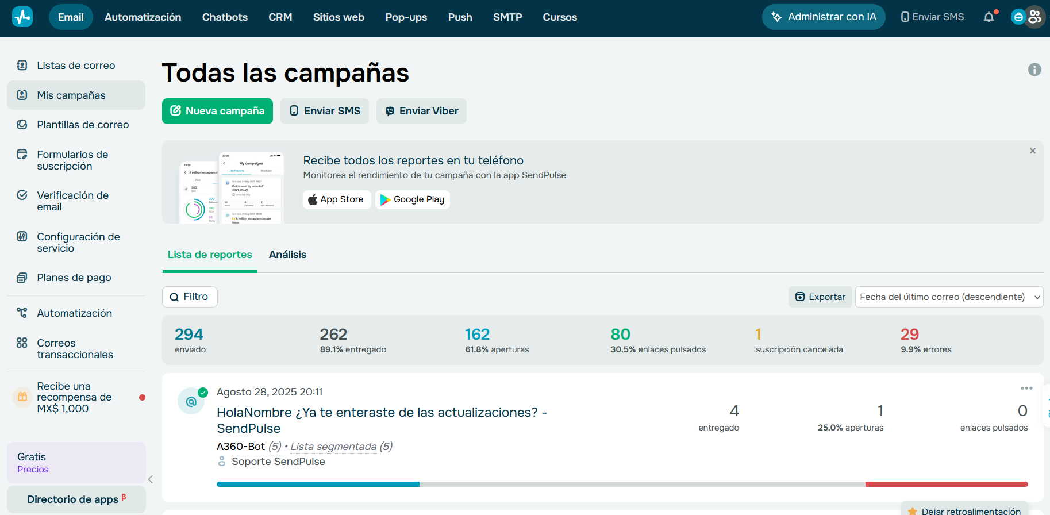
Task: Open Cursos in top navigation
Action: click(560, 17)
